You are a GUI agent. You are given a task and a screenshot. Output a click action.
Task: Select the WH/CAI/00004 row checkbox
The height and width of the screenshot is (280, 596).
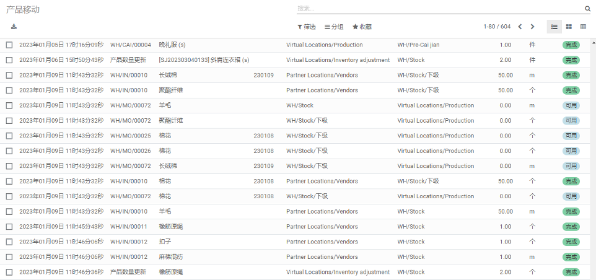tap(9, 45)
